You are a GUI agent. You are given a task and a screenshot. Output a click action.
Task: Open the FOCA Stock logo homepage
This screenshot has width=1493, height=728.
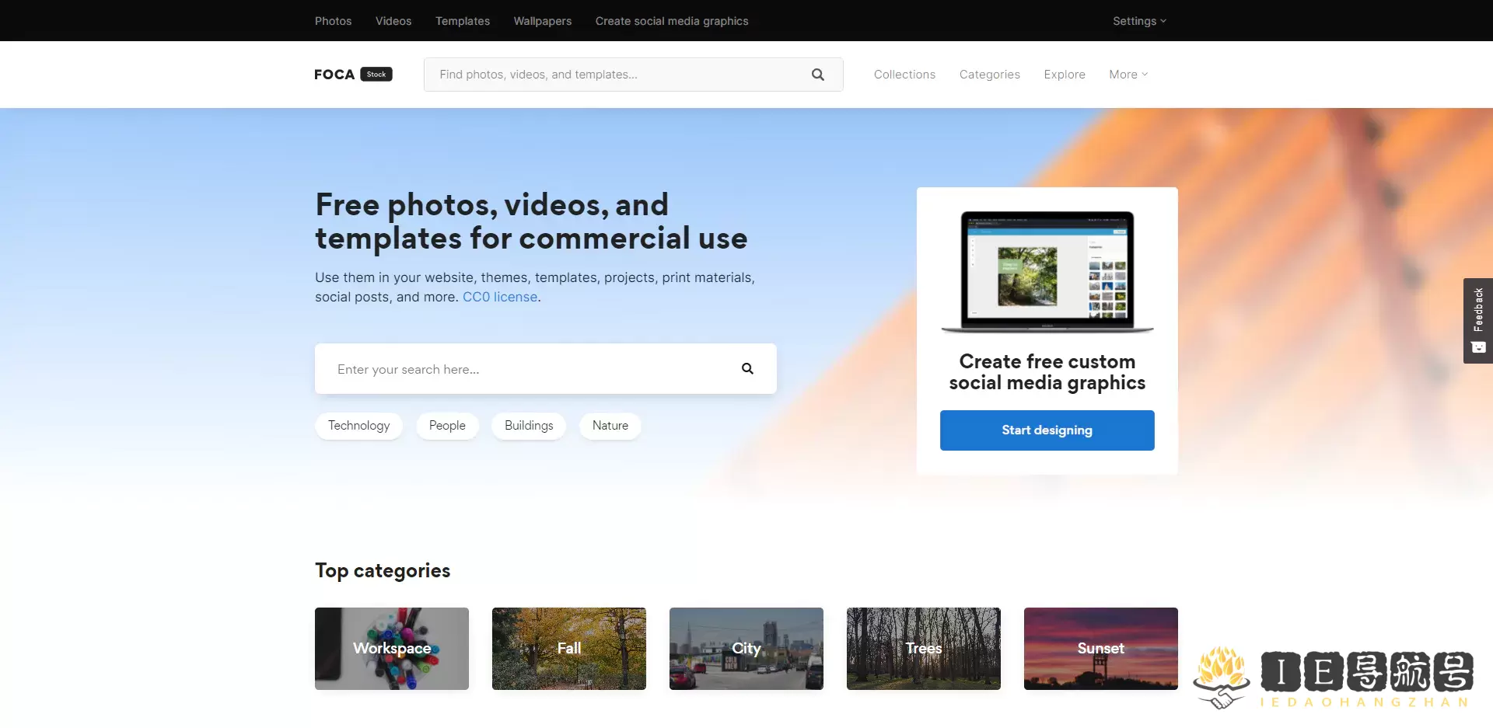(x=353, y=75)
